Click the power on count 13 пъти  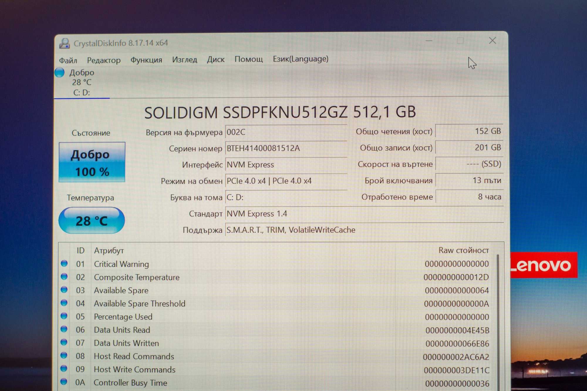pyautogui.click(x=469, y=180)
